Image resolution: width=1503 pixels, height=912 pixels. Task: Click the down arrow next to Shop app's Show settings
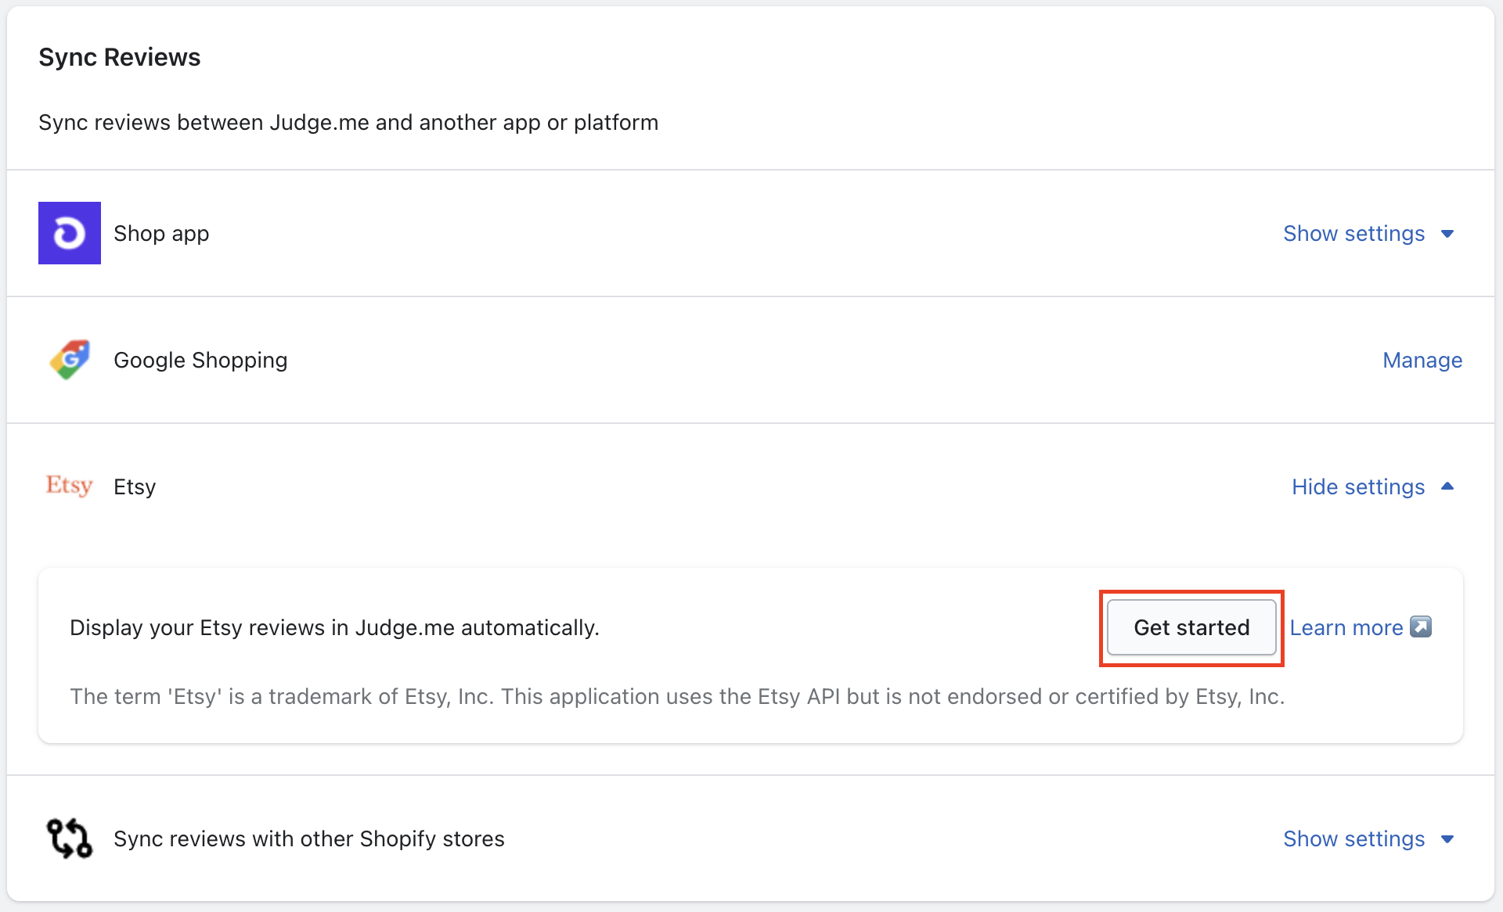click(x=1447, y=234)
